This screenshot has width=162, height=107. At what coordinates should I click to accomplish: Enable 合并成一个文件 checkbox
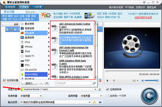pyautogui.click(x=107, y=96)
